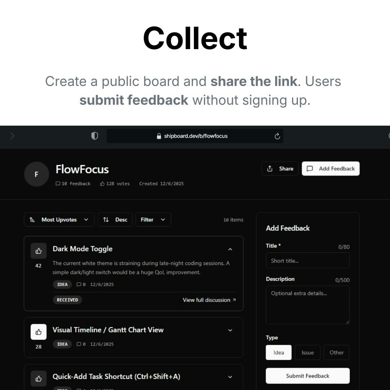Click the Add Feedback button in the header
390x390 pixels.
(x=330, y=168)
